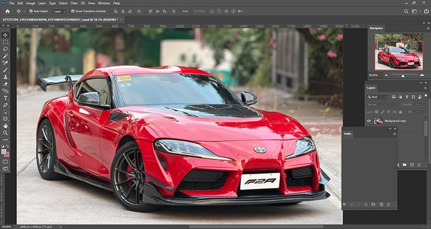This screenshot has width=431, height=229.
Task: Click delete layer trash icon in Layers
Action: tap(419, 165)
